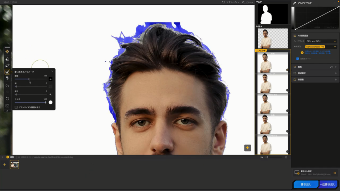Click the trash icon above the file strip
The height and width of the screenshot is (191, 340).
(286, 157)
